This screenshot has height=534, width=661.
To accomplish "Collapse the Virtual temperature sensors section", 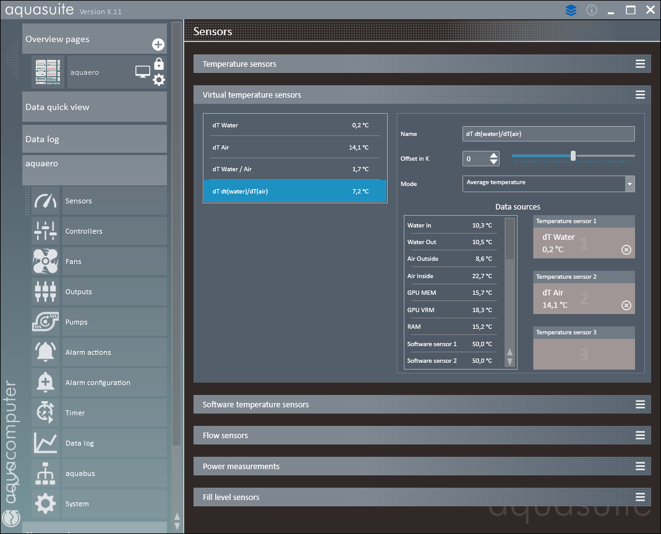I will 641,95.
